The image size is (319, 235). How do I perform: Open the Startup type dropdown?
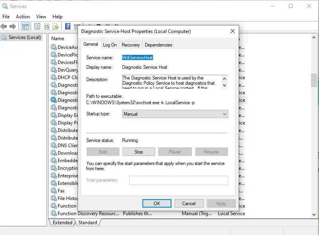(175, 114)
